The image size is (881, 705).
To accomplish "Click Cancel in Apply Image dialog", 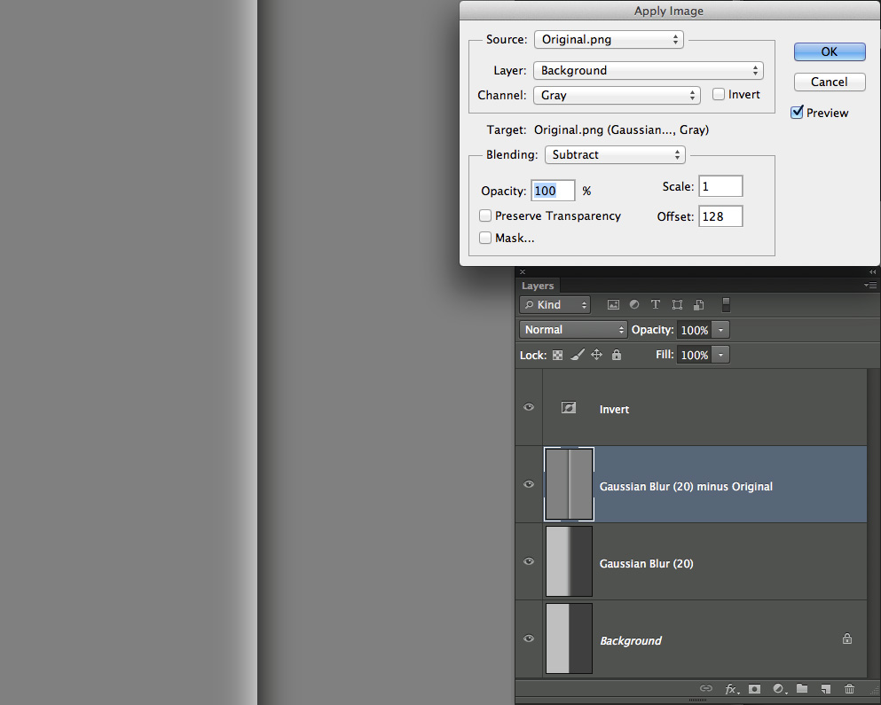I will (x=830, y=82).
